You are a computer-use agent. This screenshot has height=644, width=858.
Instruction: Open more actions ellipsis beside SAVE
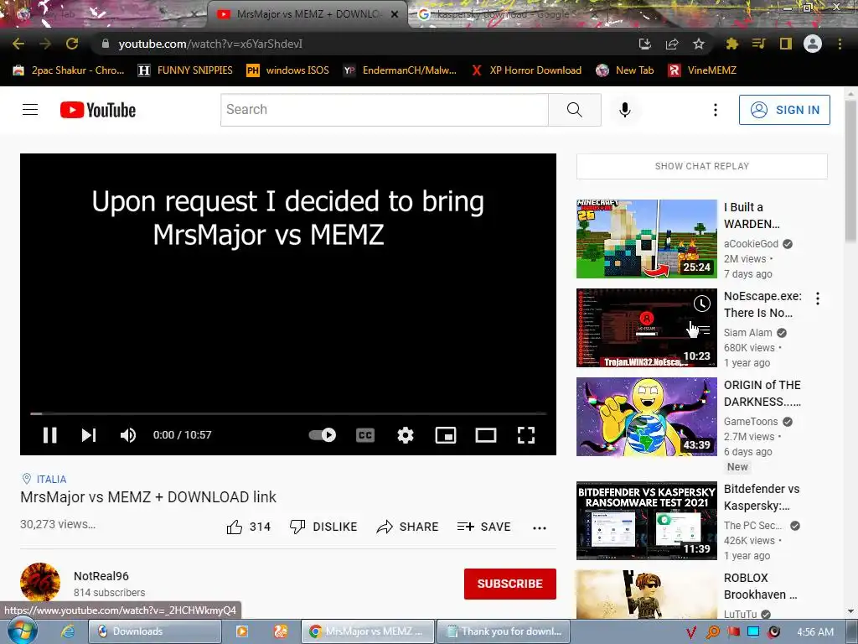click(x=540, y=528)
